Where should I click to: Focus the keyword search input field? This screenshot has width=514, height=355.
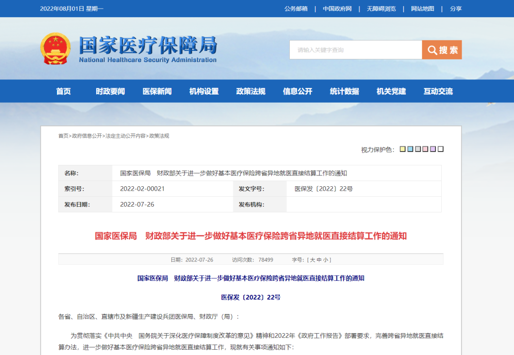coord(356,50)
